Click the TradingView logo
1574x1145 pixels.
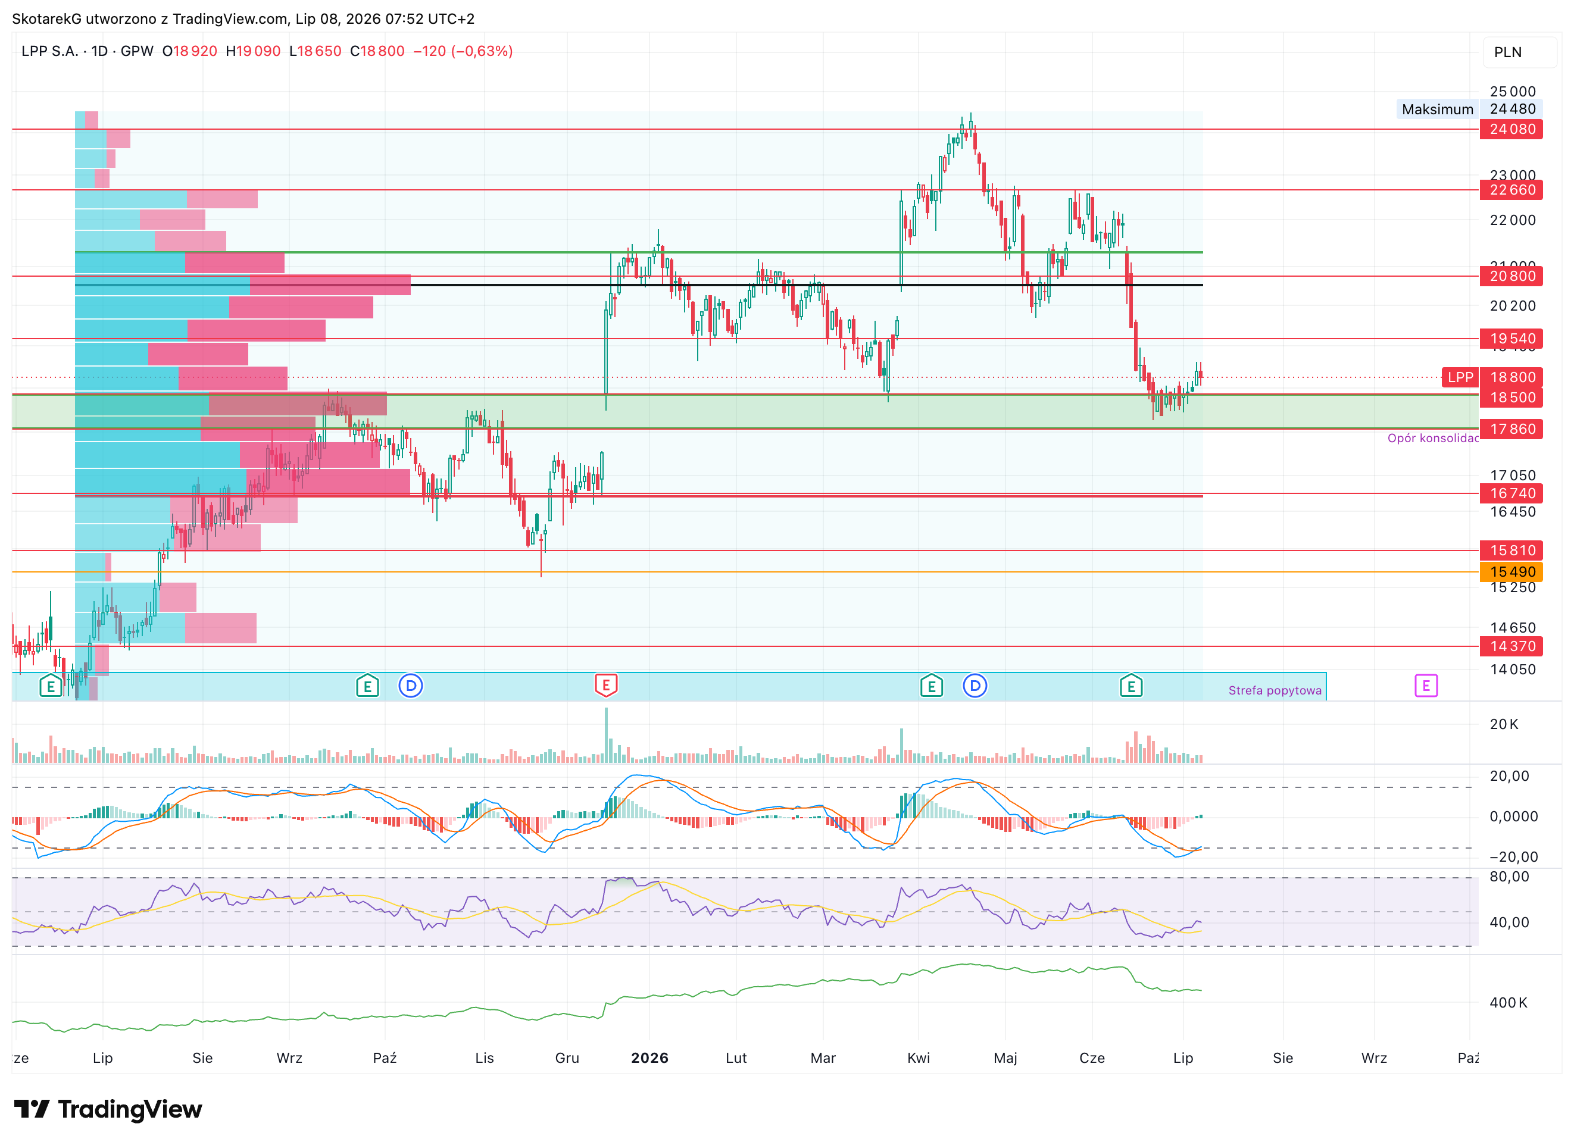[108, 1109]
